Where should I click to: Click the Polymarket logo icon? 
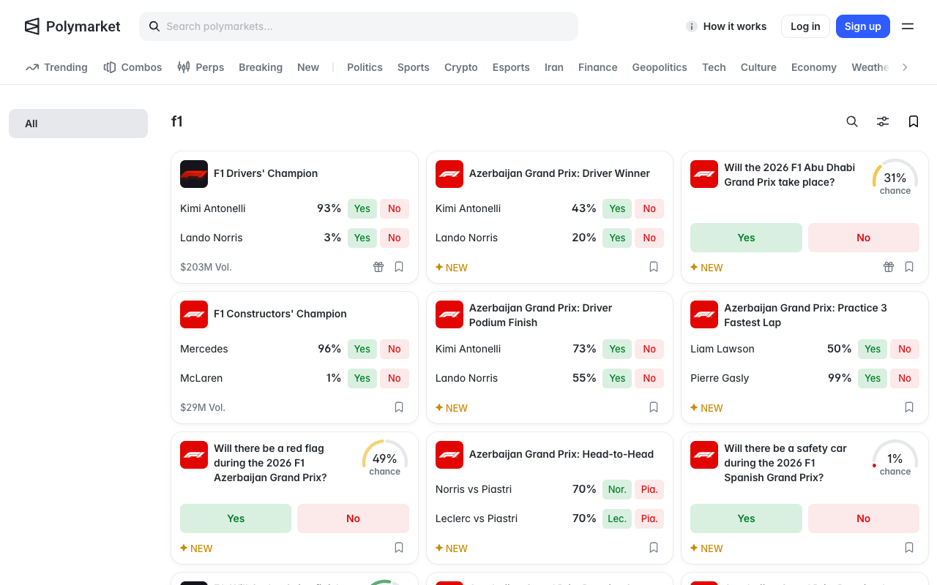tap(32, 26)
